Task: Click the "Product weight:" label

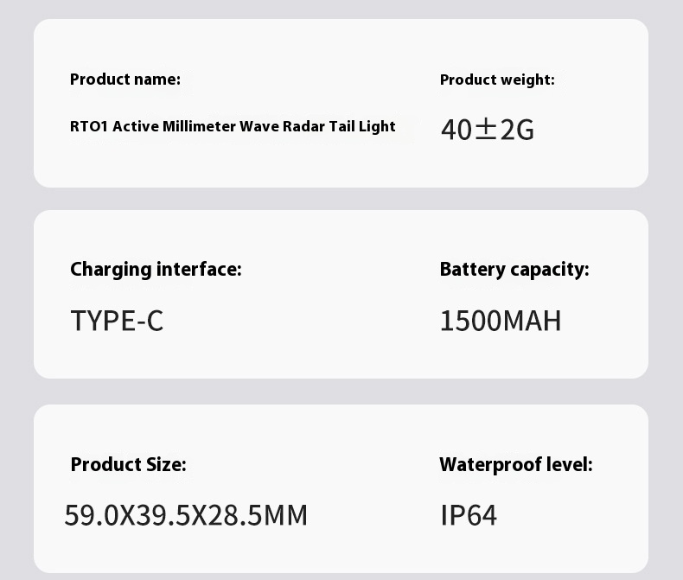Action: point(497,80)
